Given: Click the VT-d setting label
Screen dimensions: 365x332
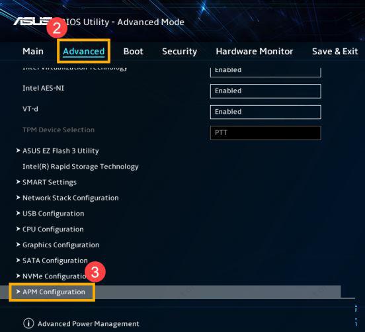Looking at the screenshot, I should click(x=30, y=109).
